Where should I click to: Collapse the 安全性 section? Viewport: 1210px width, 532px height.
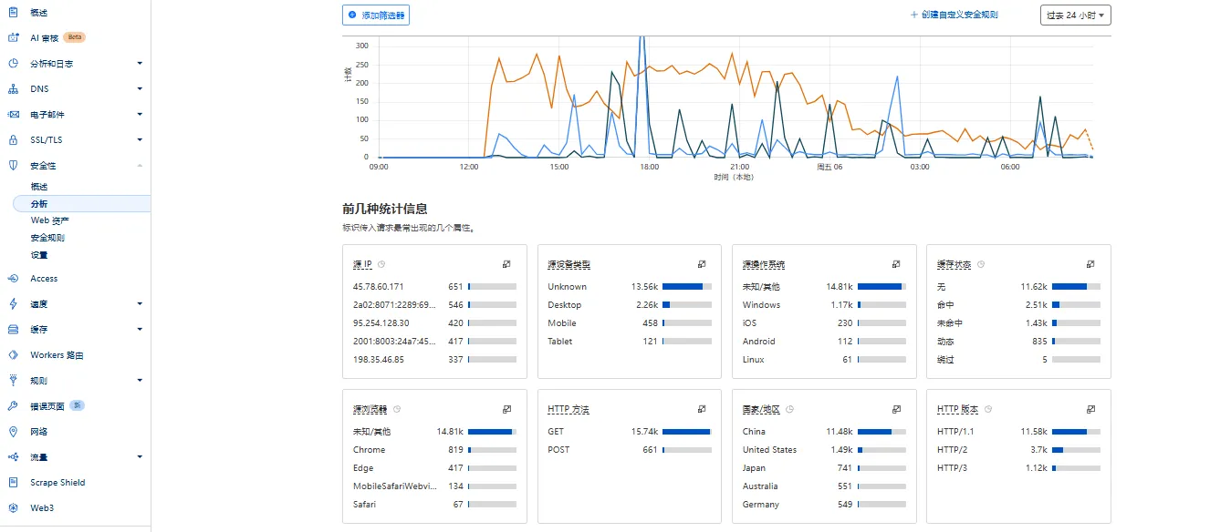click(x=140, y=165)
